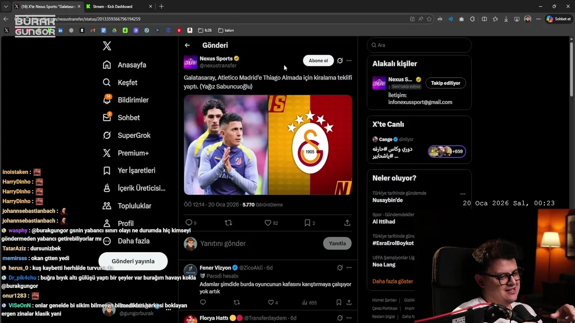The height and width of the screenshot is (323, 575).
Task: Click the Yanıtla button
Action: [337, 243]
